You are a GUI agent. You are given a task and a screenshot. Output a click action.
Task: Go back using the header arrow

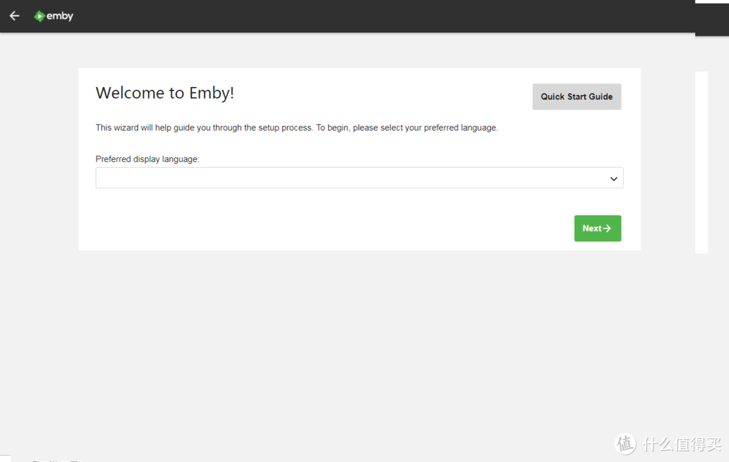click(x=14, y=16)
